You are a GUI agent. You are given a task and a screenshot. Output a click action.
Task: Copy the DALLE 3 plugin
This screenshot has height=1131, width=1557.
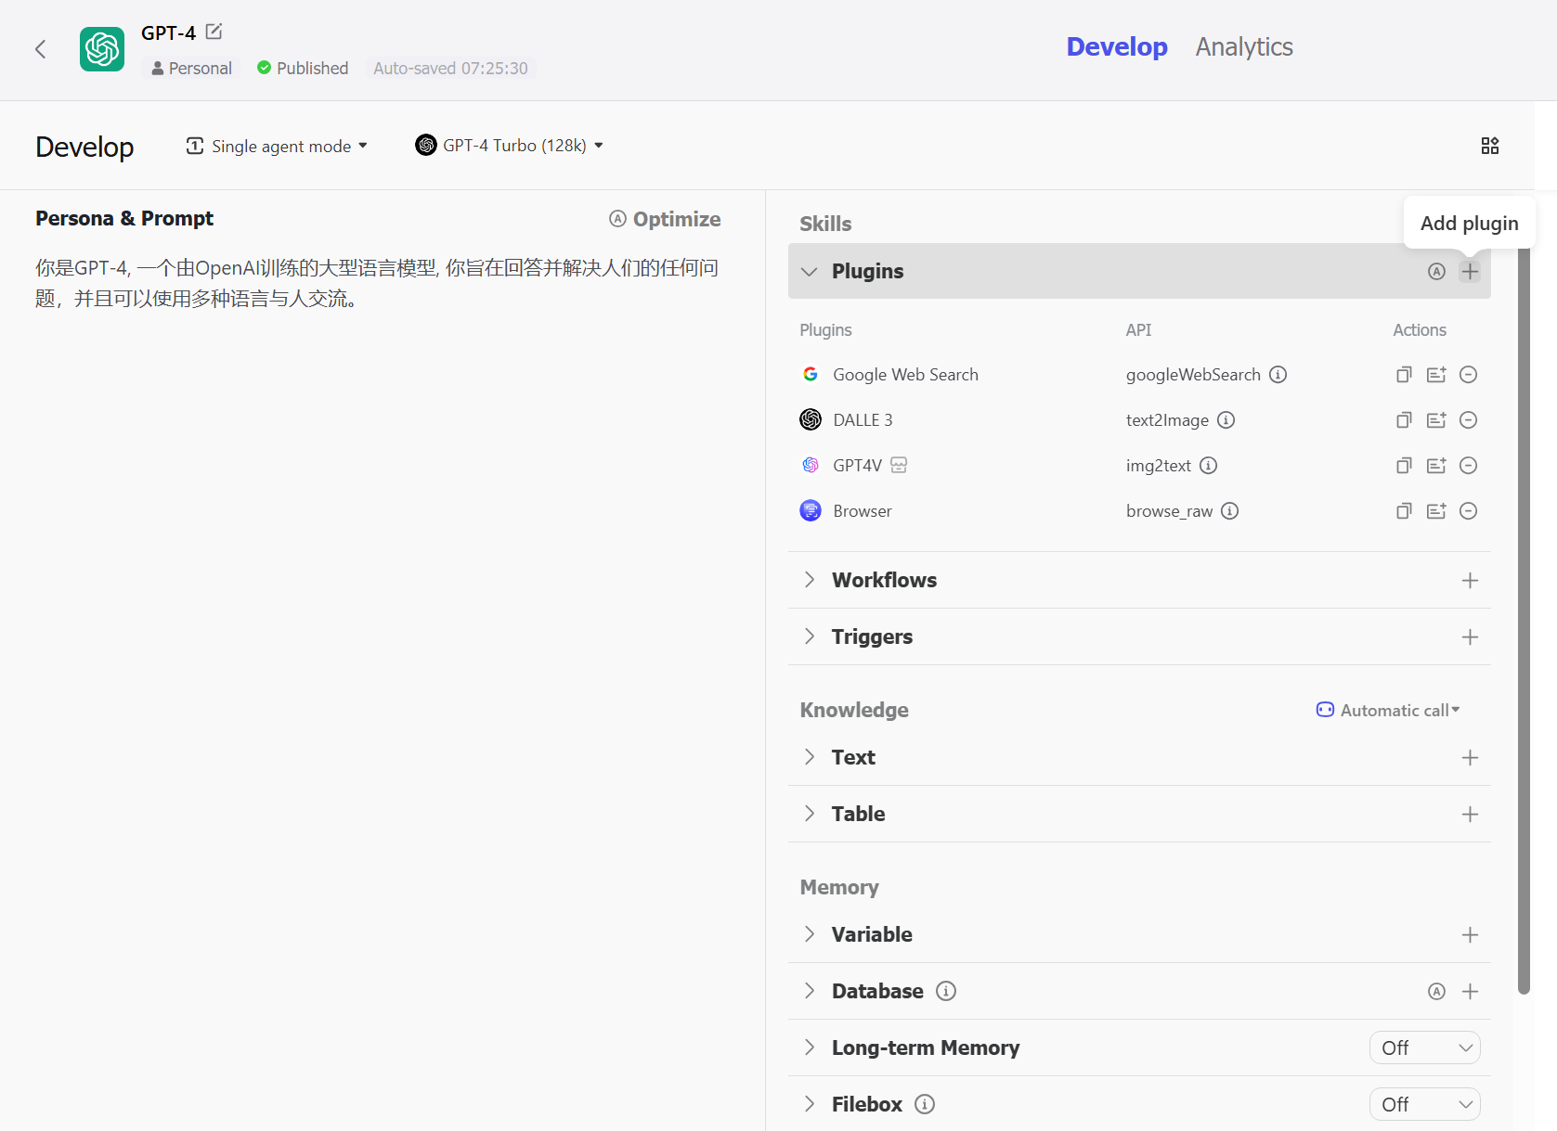pos(1404,420)
